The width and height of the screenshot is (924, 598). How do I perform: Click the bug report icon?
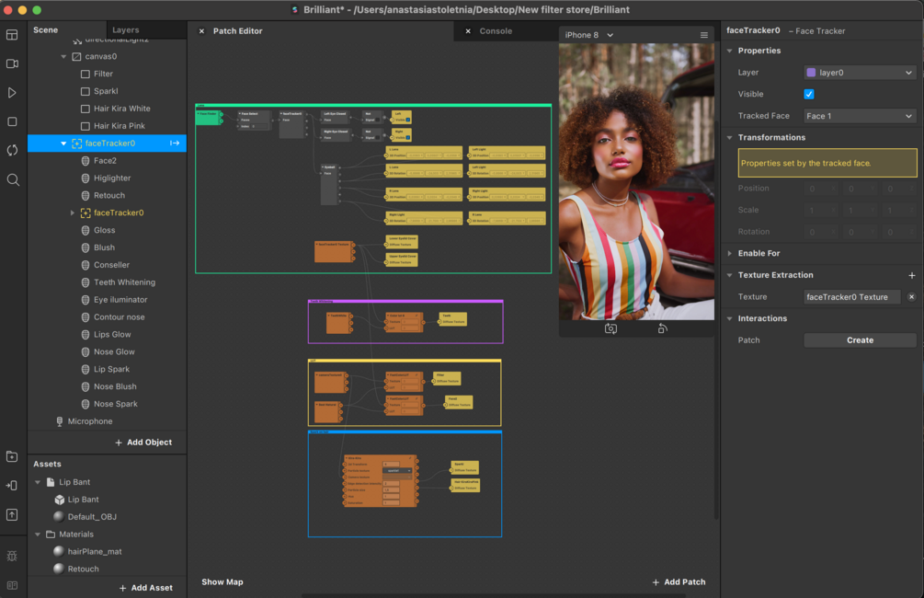[12, 556]
